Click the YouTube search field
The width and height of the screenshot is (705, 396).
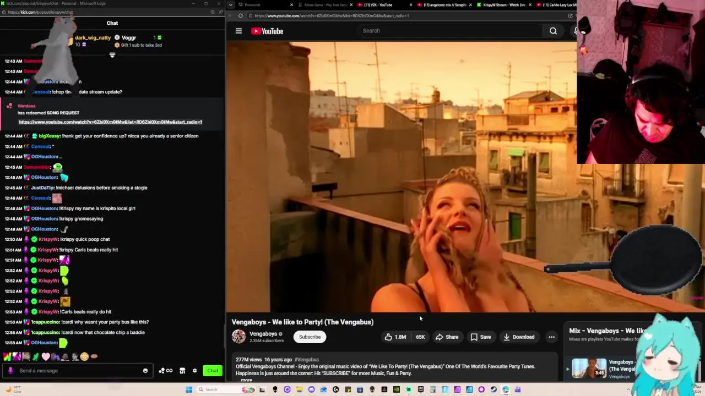point(449,31)
